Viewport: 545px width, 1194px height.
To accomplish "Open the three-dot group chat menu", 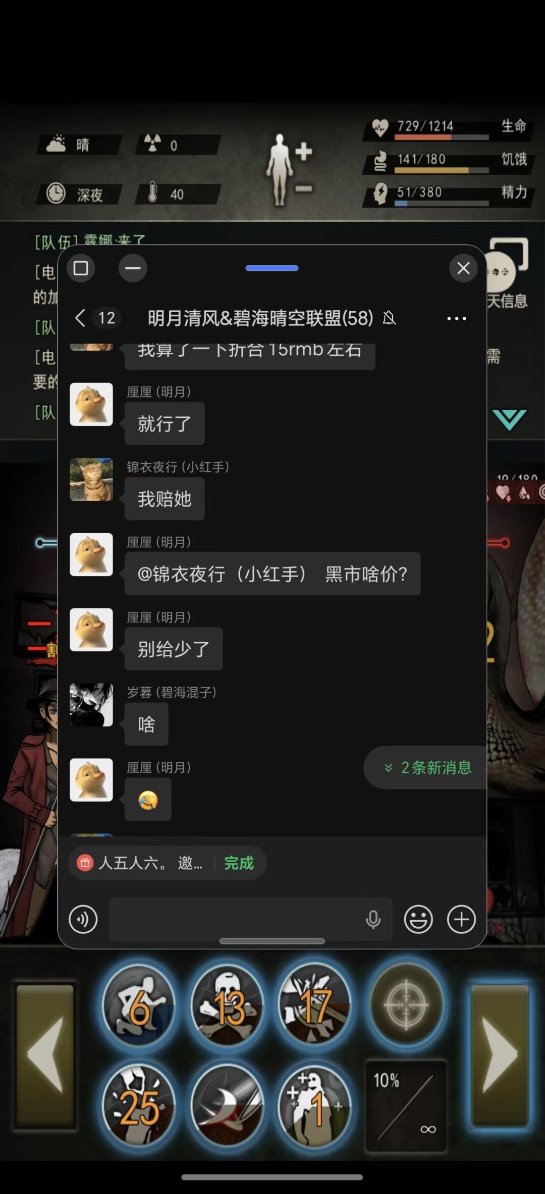I will pos(457,318).
